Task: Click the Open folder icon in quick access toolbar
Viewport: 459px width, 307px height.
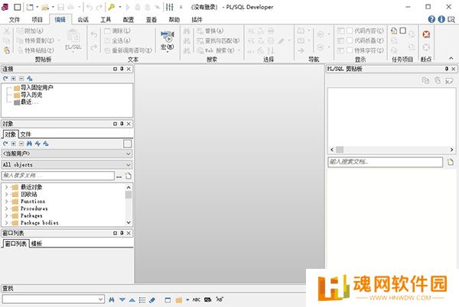Action: point(45,7)
